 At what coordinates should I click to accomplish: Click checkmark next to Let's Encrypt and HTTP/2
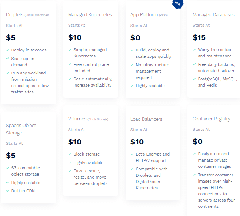(132, 154)
